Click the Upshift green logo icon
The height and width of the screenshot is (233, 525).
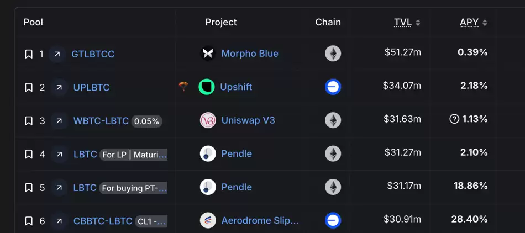point(207,87)
